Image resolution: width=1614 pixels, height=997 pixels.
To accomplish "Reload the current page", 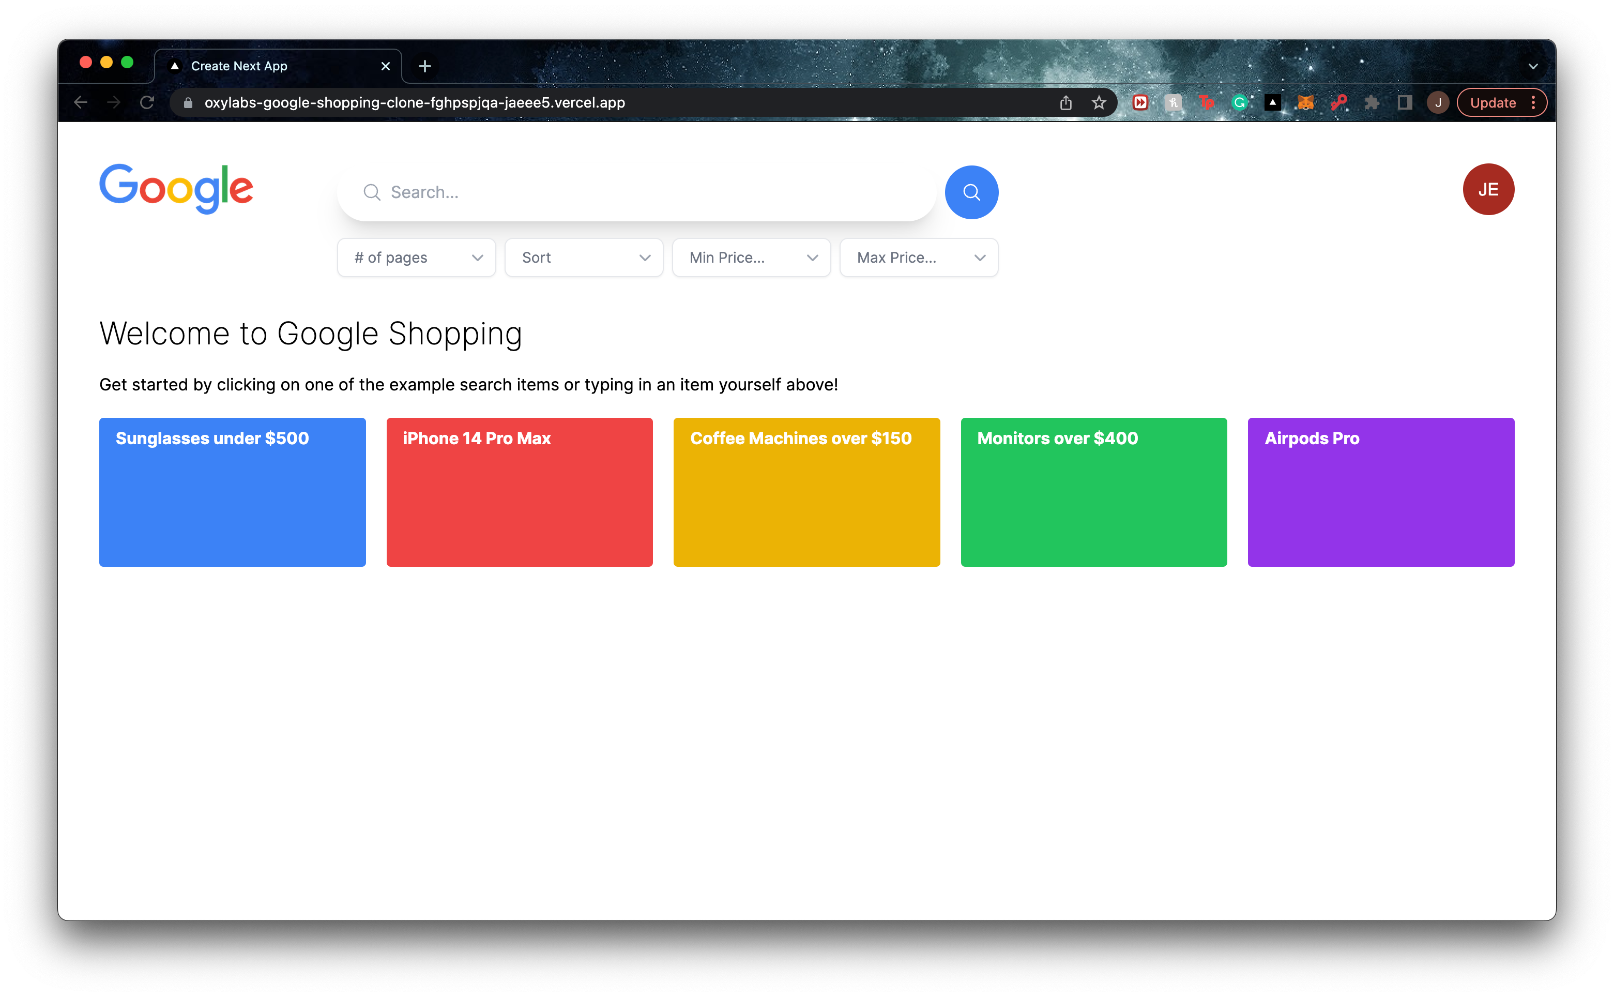I will pyautogui.click(x=147, y=102).
